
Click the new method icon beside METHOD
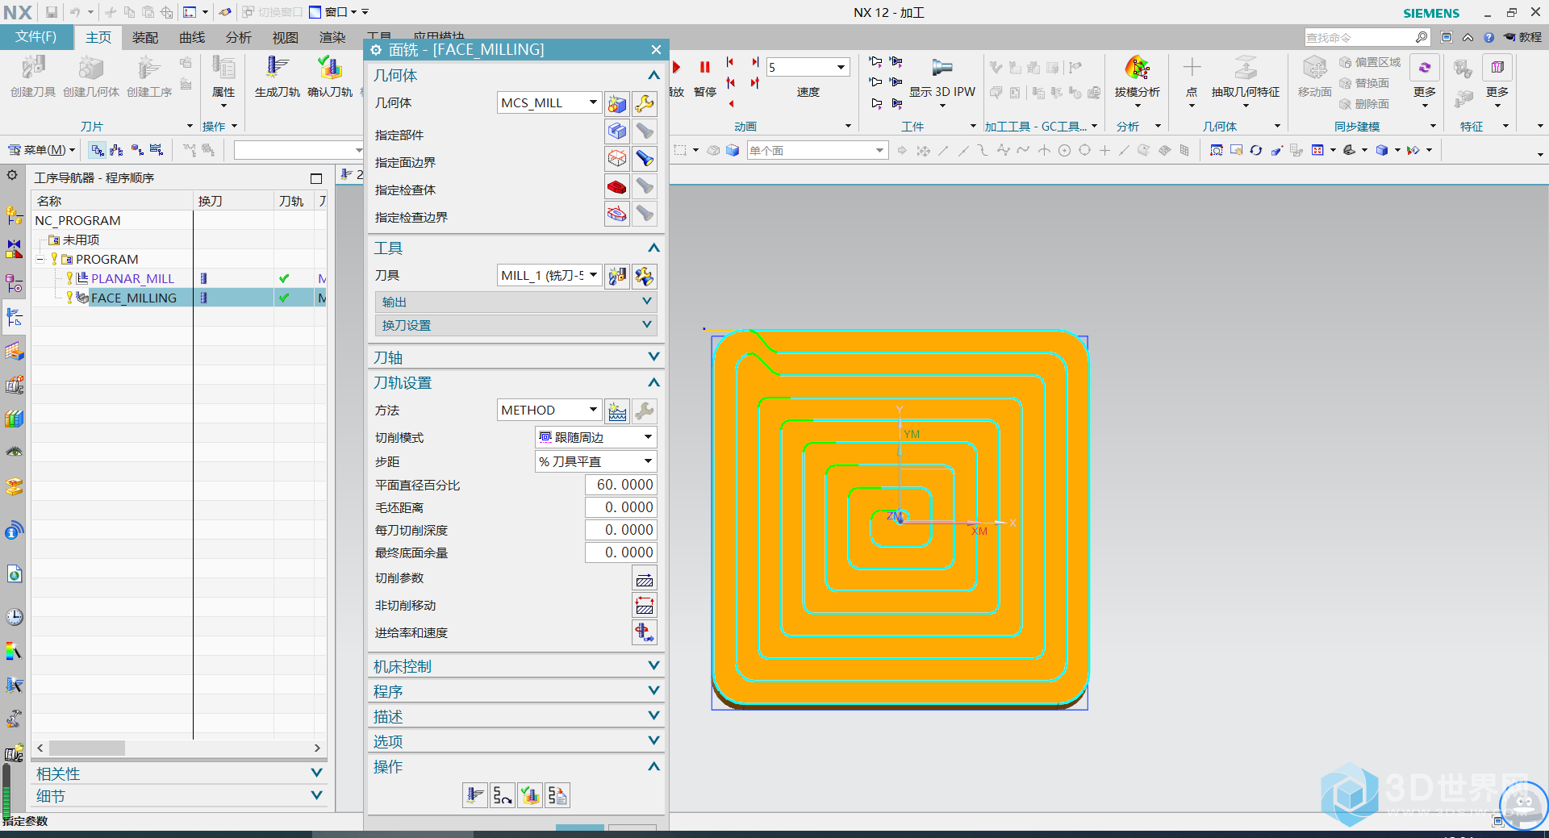coord(617,411)
